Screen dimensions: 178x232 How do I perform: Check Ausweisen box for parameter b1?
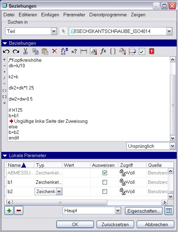click(x=105, y=182)
